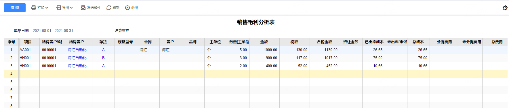Expand the 导出 dropdown arrow

click(71, 8)
